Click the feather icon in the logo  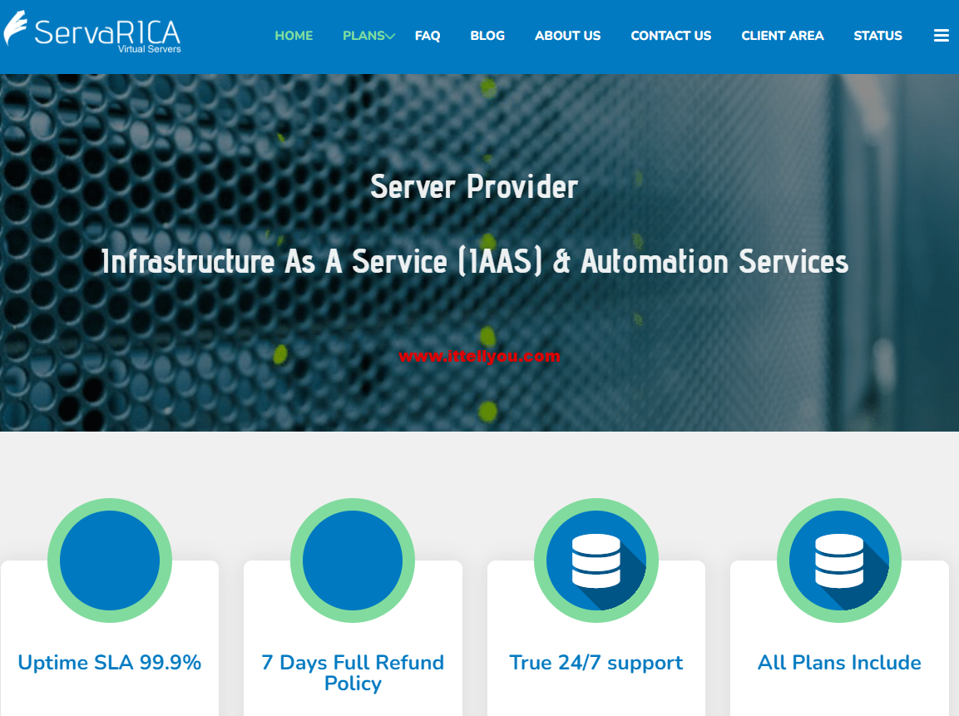(x=14, y=27)
